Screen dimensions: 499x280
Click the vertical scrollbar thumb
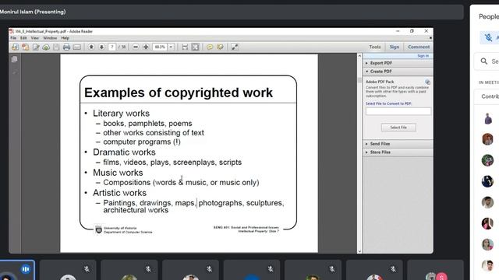(x=359, y=80)
